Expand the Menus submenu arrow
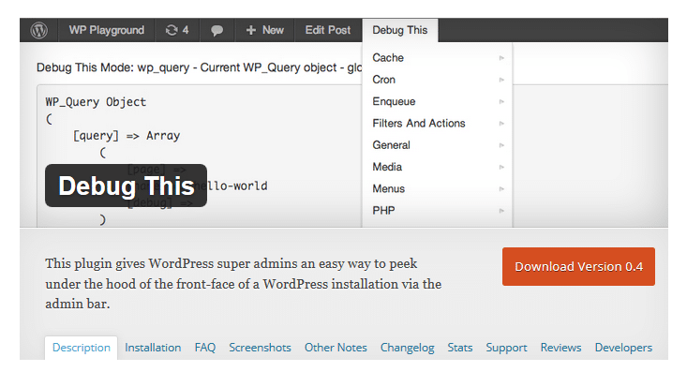687x372 pixels. pyautogui.click(x=501, y=189)
